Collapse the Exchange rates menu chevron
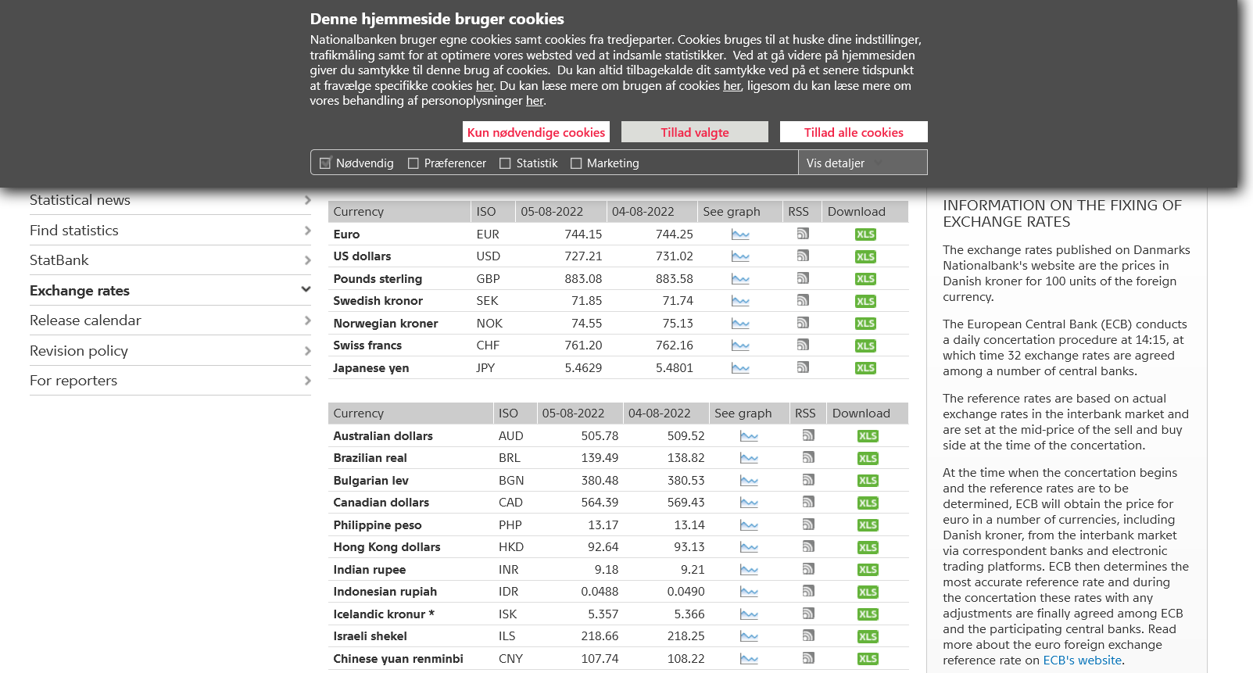This screenshot has height=673, width=1253. (306, 290)
